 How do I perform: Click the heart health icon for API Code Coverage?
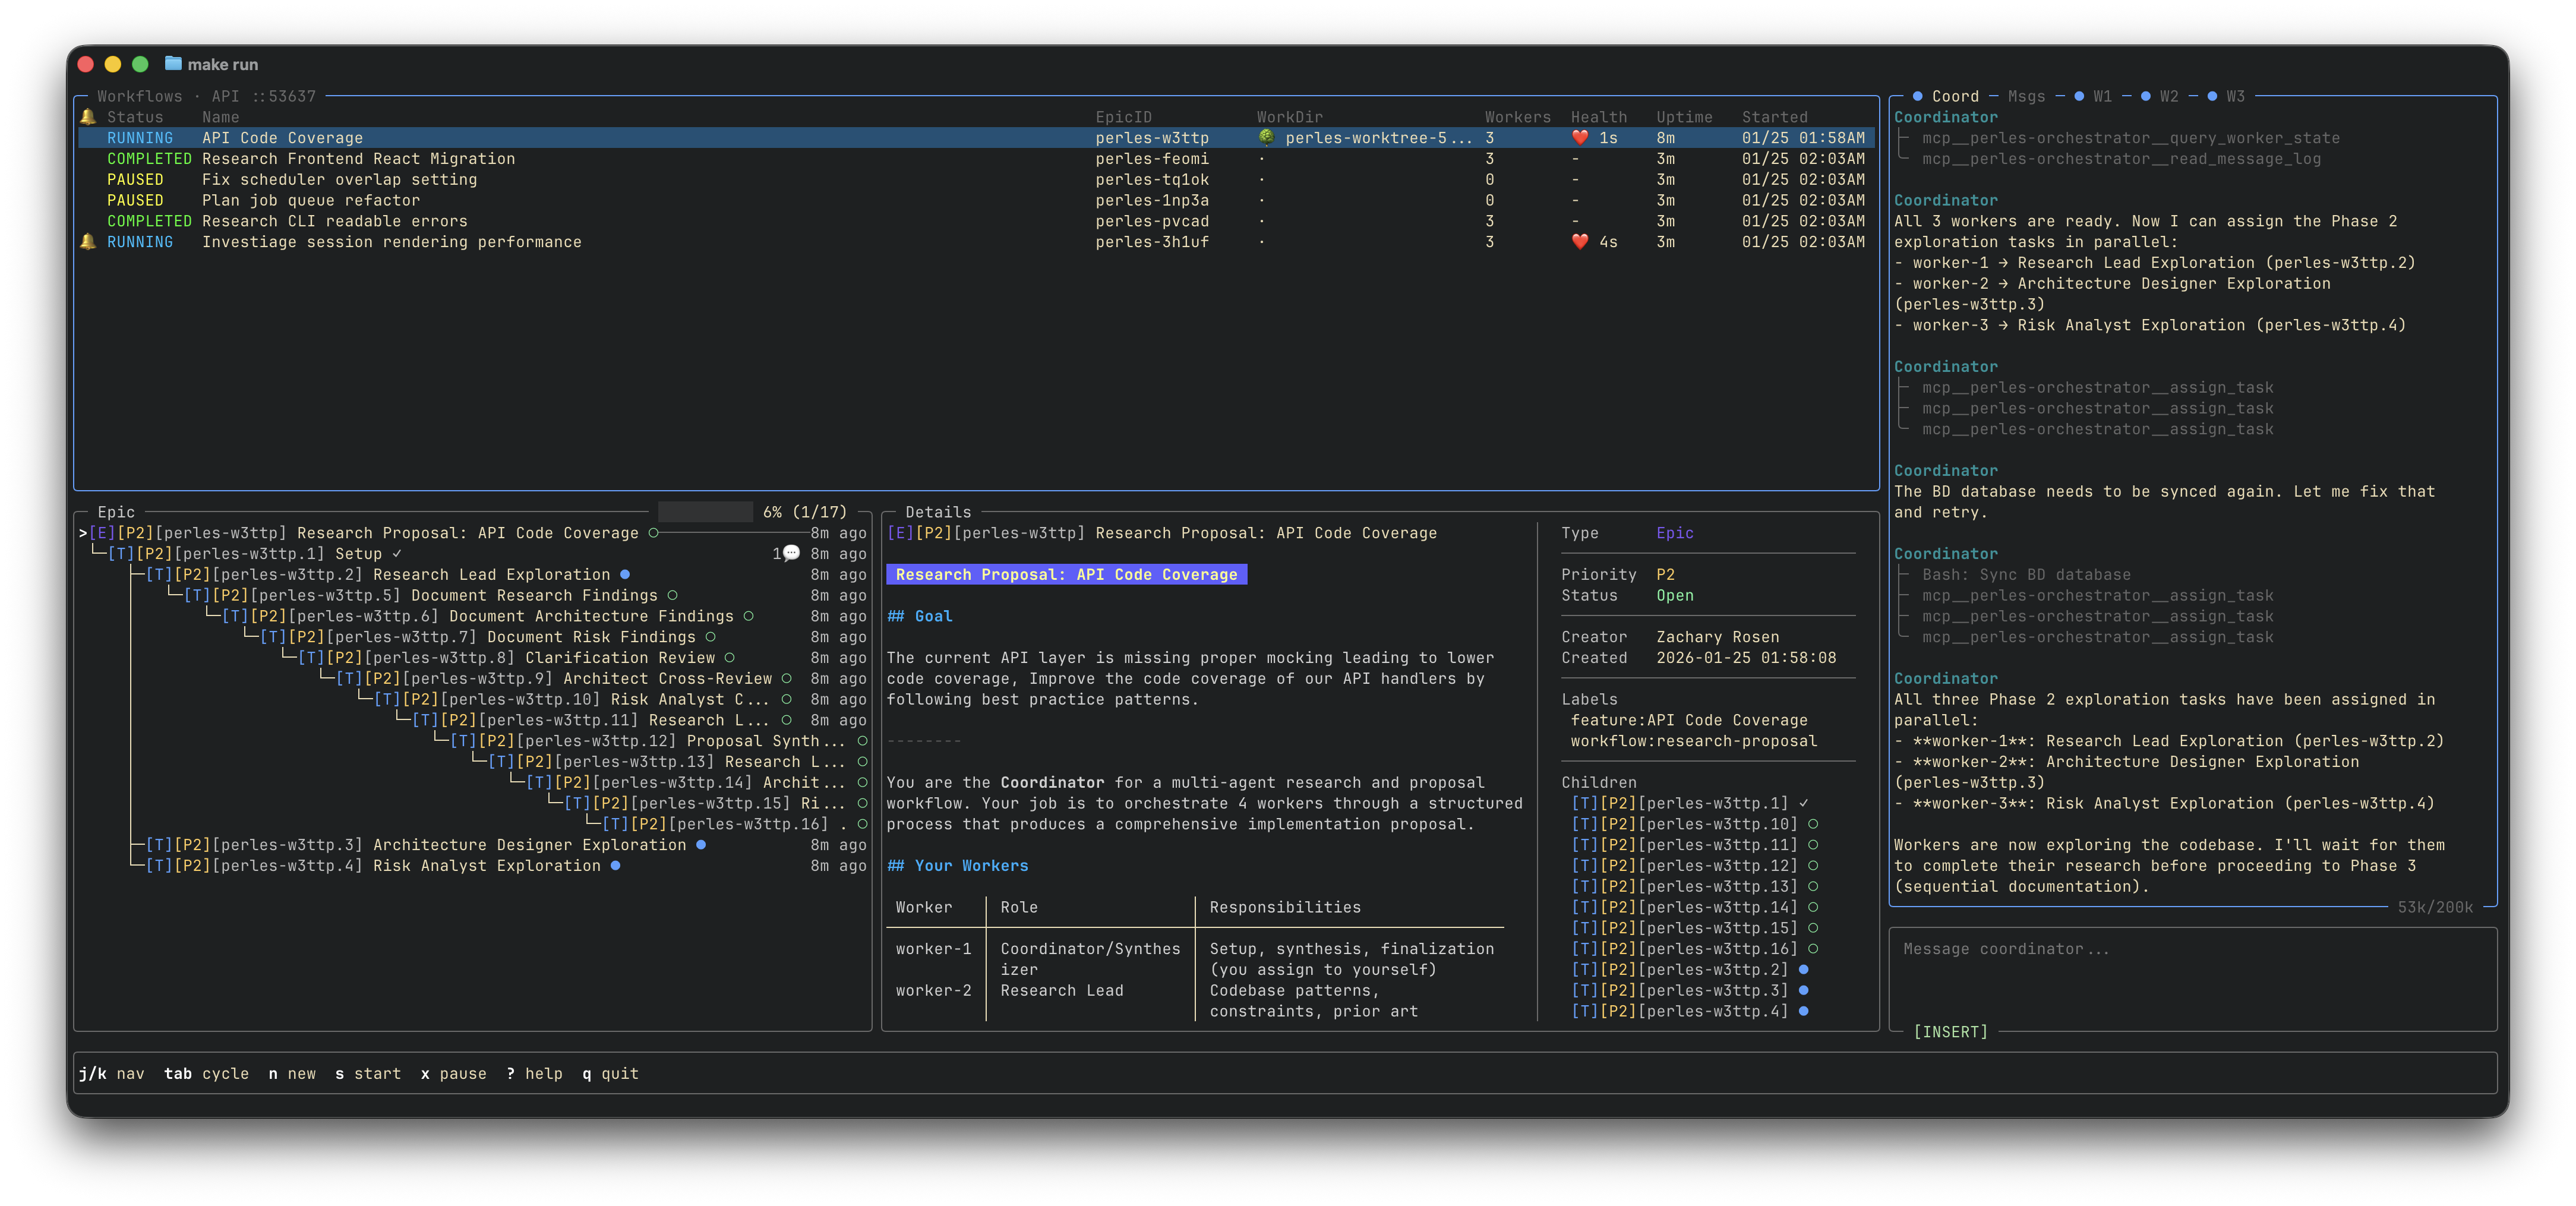(x=1580, y=138)
